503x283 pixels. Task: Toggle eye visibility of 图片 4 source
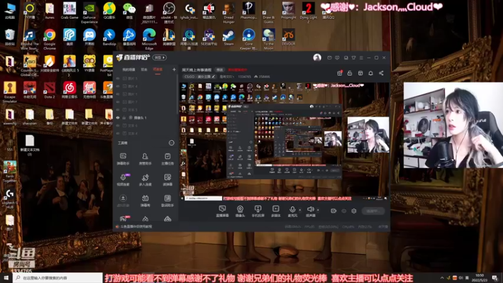pyautogui.click(x=118, y=86)
